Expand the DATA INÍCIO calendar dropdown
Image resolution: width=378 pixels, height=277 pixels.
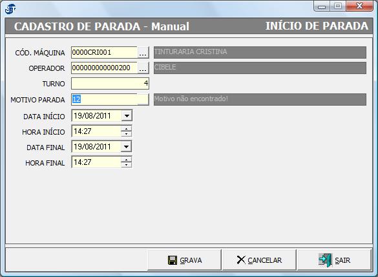[x=127, y=116]
